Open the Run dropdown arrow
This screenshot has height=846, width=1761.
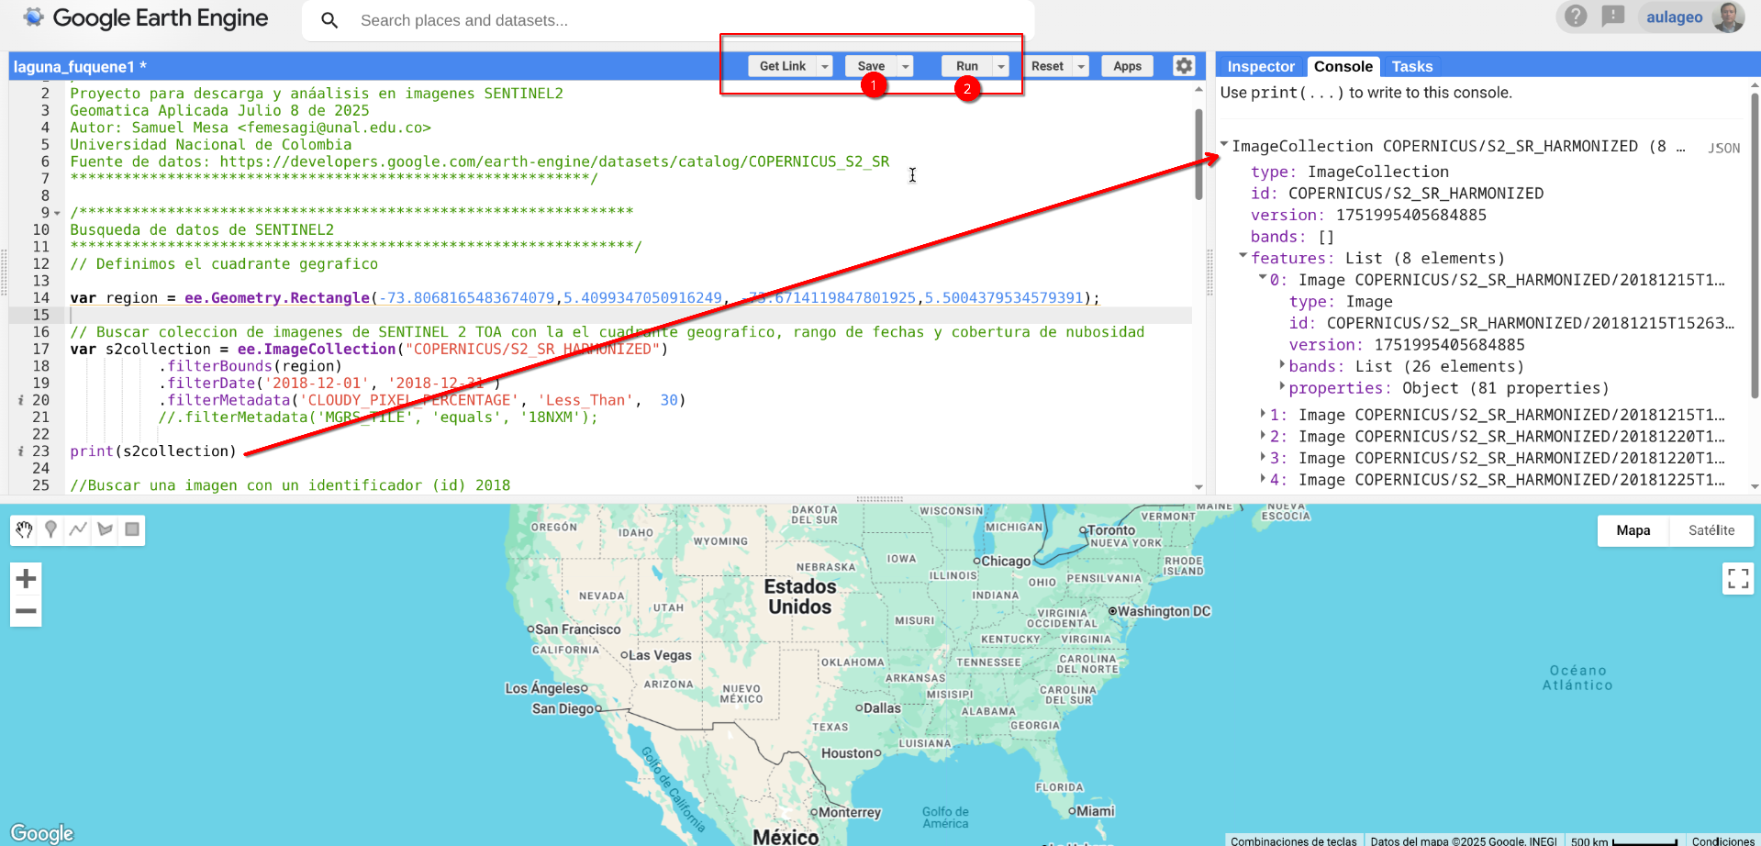point(1001,66)
